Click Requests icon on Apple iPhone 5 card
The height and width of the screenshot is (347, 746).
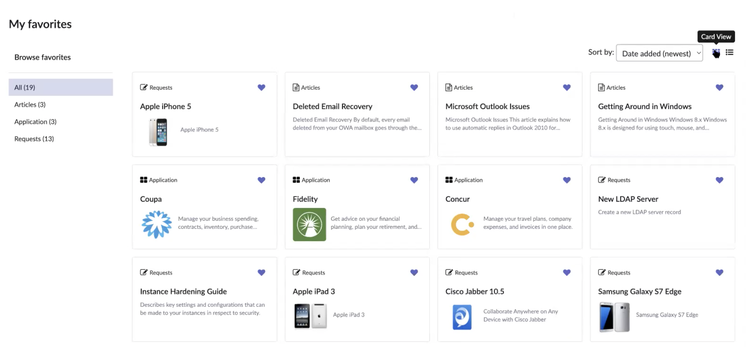[144, 87]
